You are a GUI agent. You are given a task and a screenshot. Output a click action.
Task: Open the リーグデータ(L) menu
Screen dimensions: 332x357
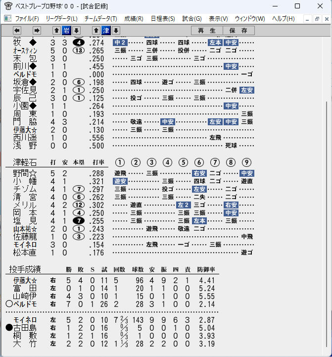[61, 19]
